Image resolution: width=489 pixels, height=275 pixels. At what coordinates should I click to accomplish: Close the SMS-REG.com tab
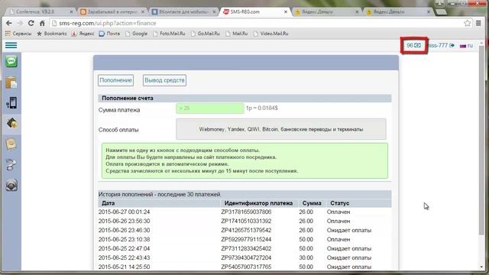[286, 12]
